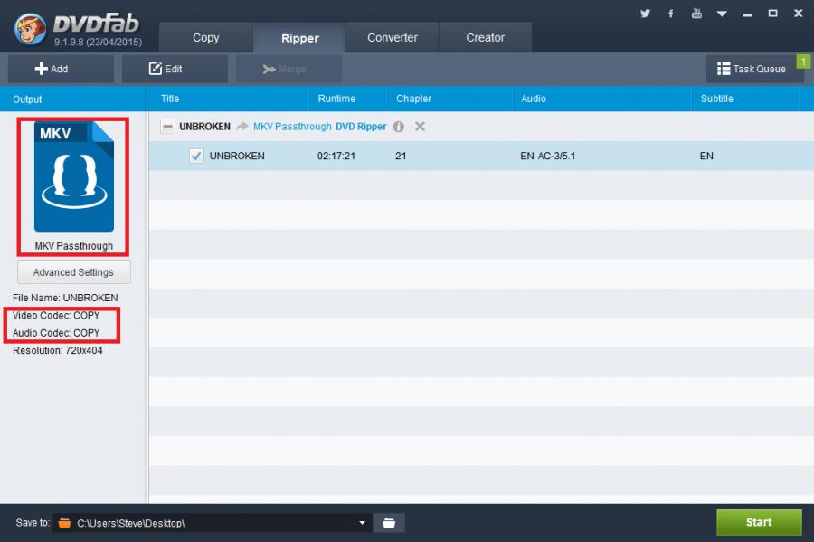Collapse the UNBROKEN source group

167,127
